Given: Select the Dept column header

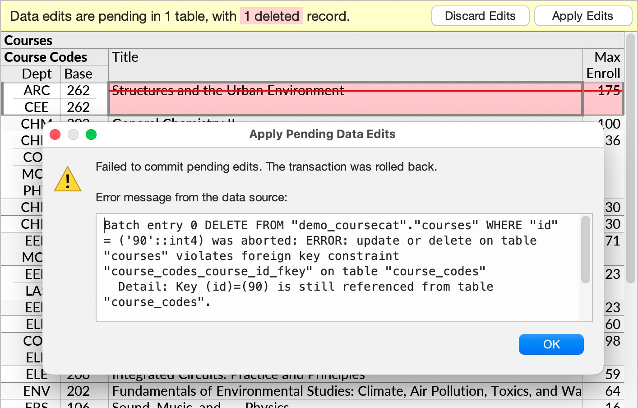Looking at the screenshot, I should (x=37, y=74).
